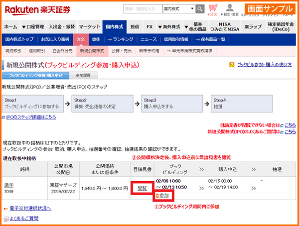Go to the ホーム tab
Screen dimensions: 299x226
[10, 27]
